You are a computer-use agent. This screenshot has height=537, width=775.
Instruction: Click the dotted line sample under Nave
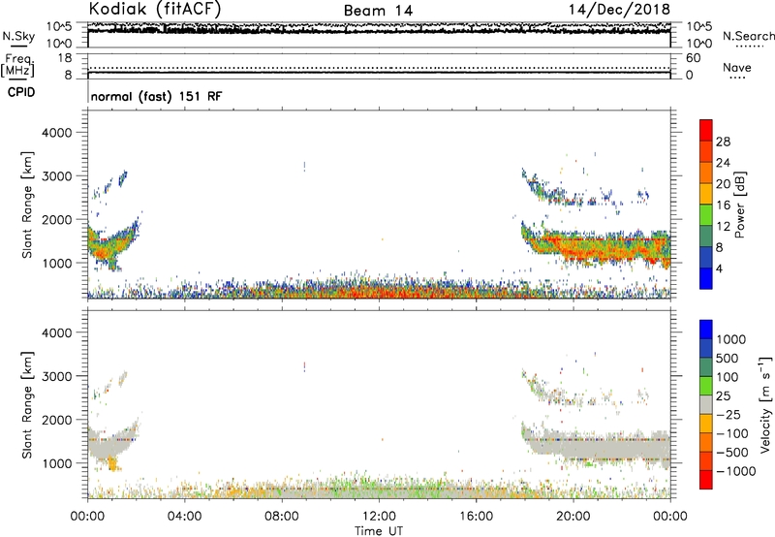point(737,78)
